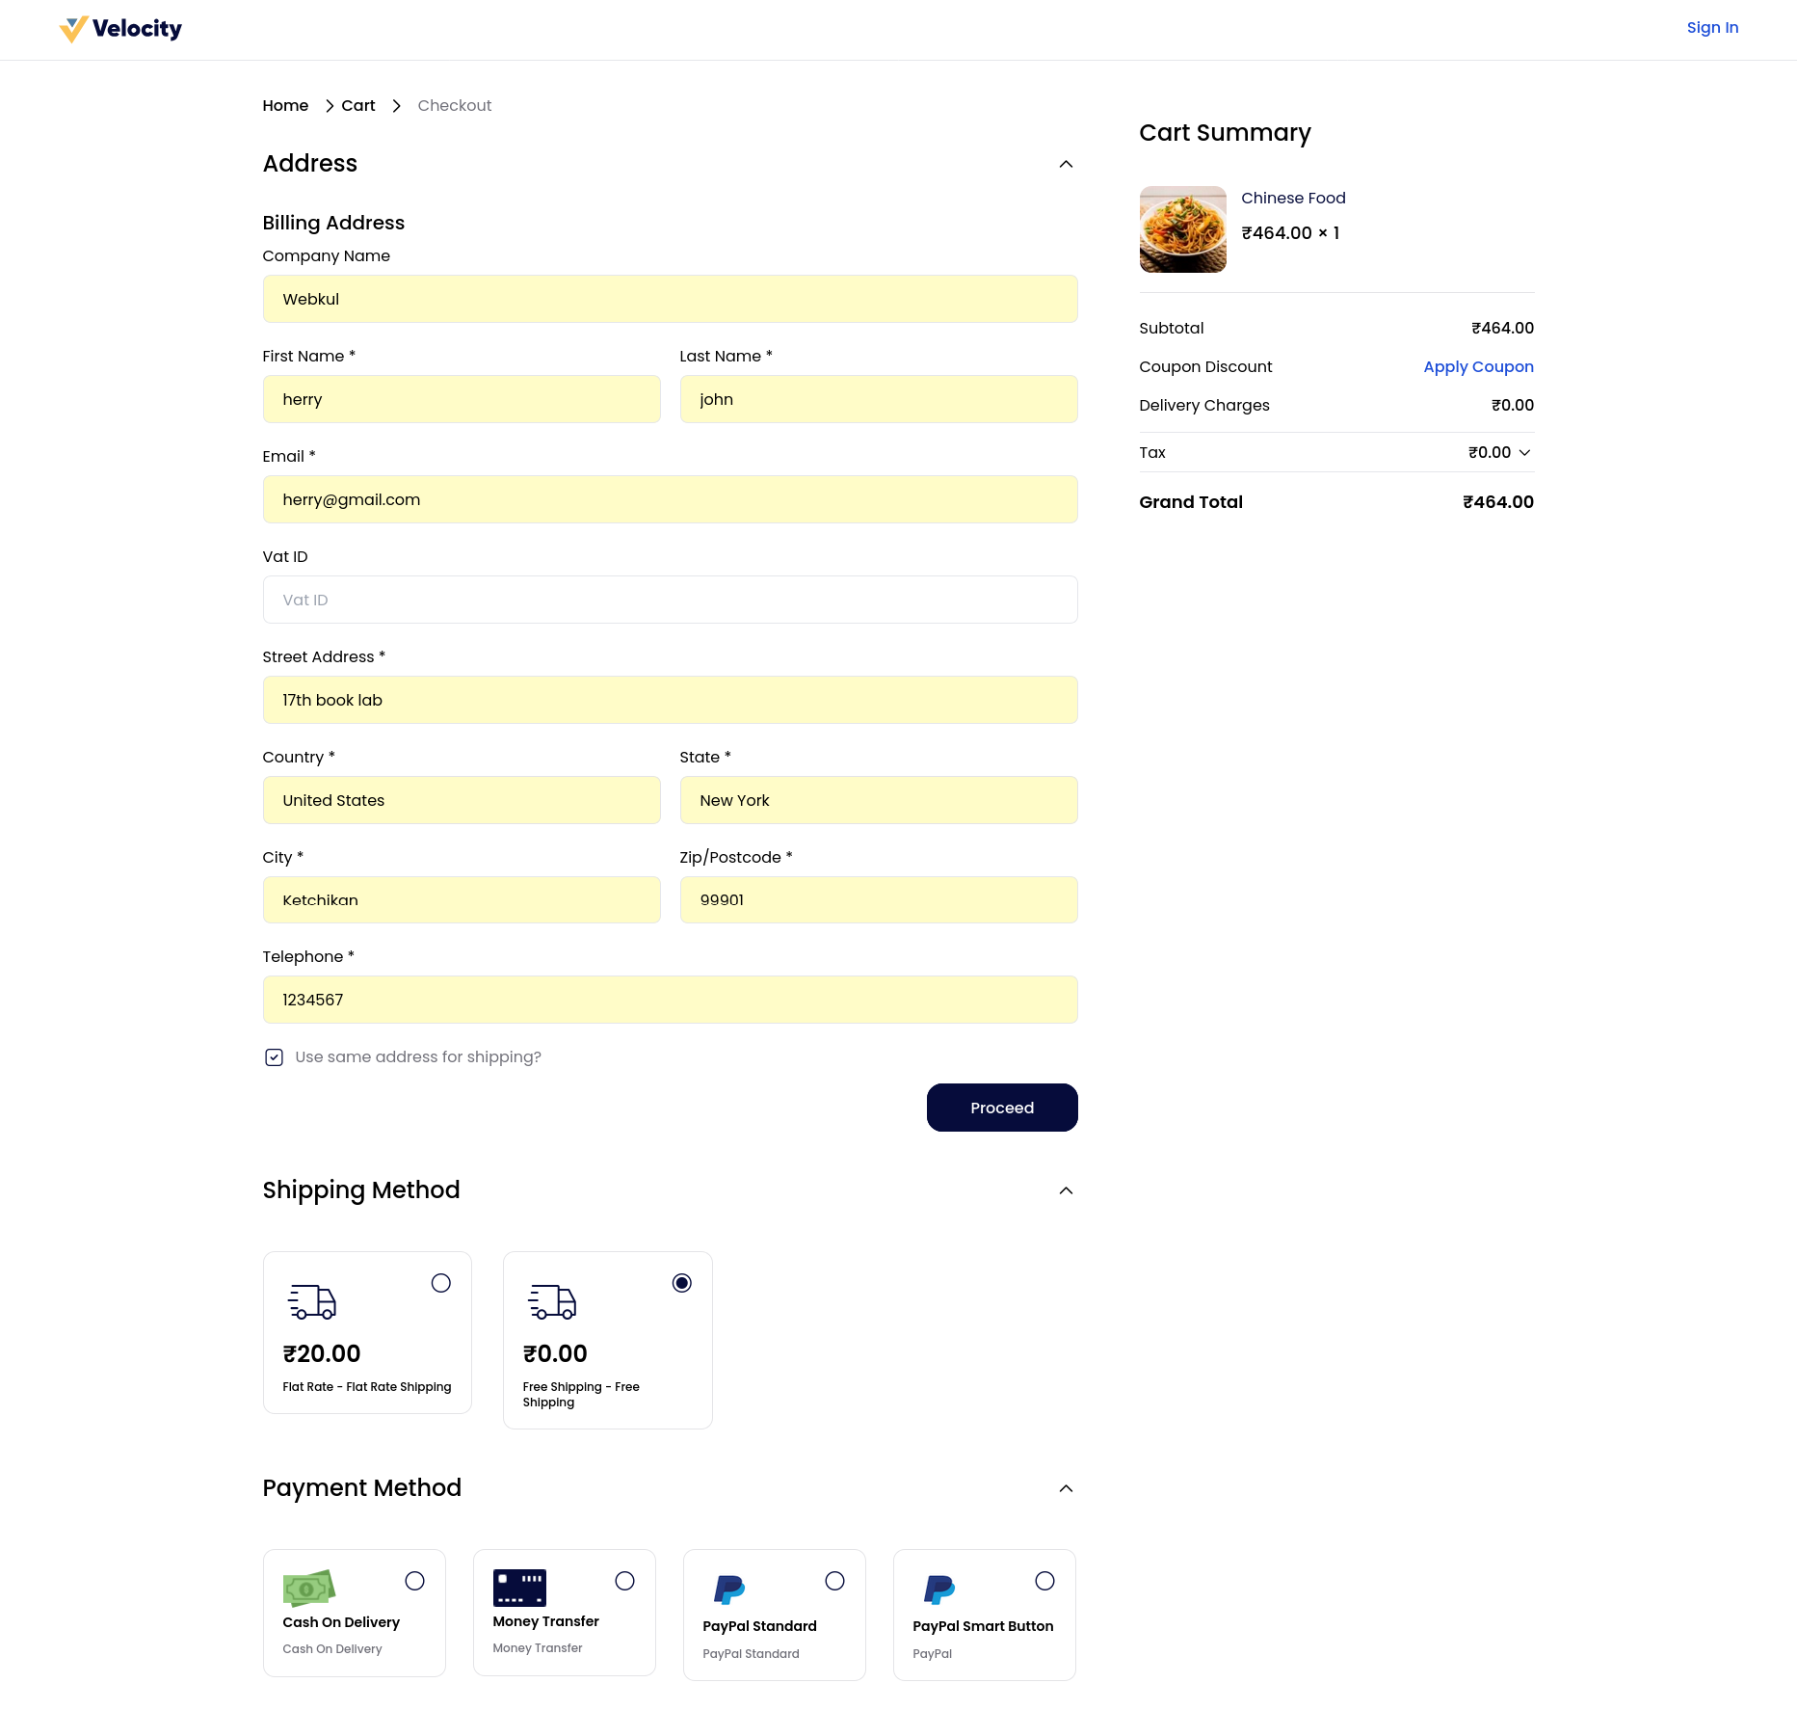
Task: Expand the Tax amount details
Action: click(1525, 452)
